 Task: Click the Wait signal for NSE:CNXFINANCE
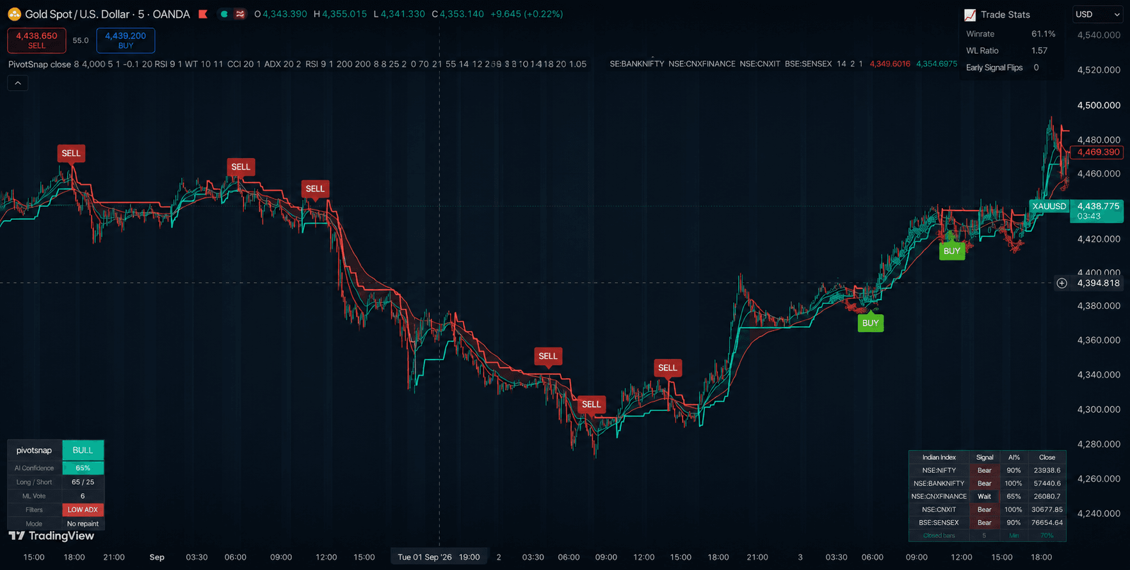984,496
